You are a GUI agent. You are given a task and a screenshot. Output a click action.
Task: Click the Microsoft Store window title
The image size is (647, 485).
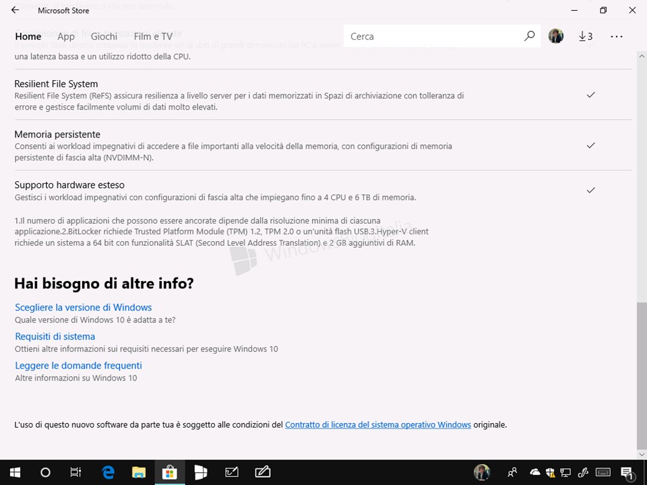63,10
